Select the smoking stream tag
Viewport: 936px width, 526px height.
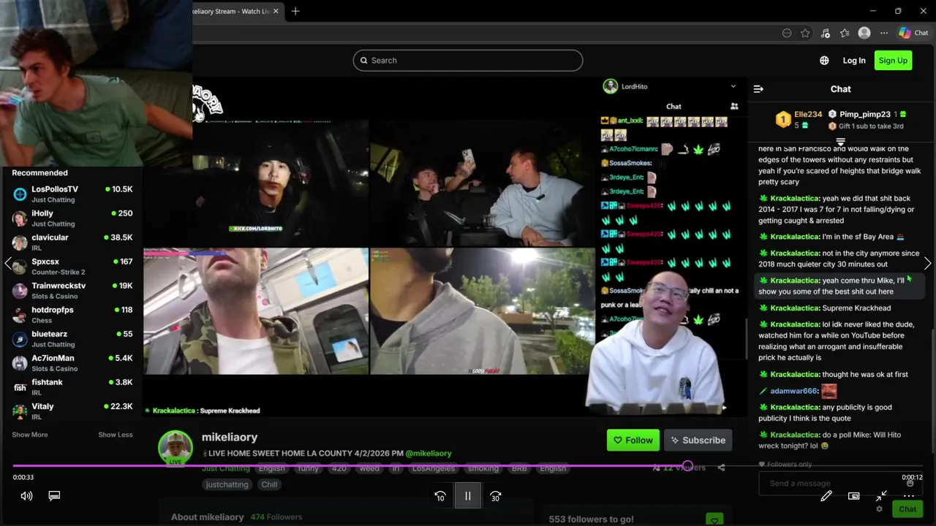pyautogui.click(x=483, y=468)
